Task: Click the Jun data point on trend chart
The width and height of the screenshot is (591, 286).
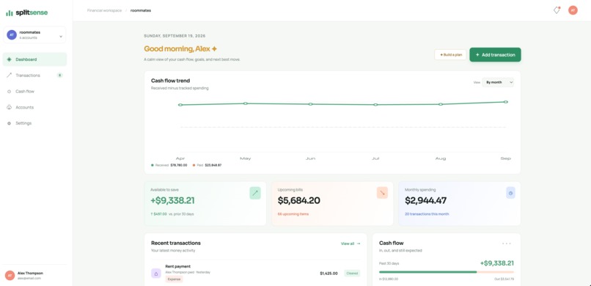Action: pos(311,104)
